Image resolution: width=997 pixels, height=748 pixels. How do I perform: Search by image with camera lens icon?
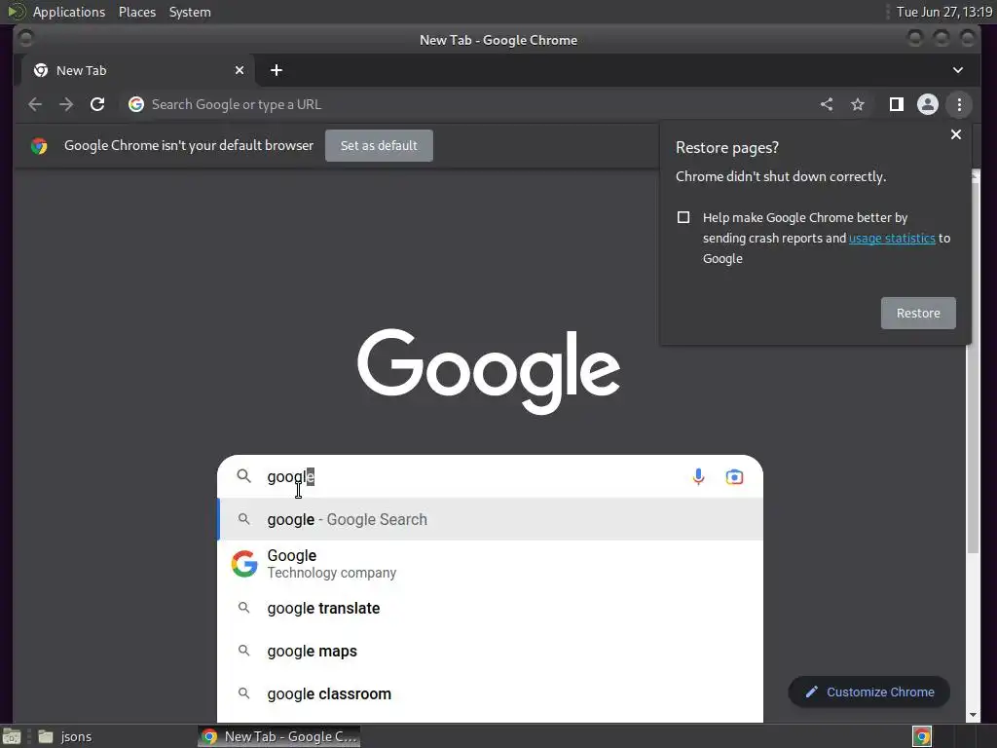click(734, 476)
